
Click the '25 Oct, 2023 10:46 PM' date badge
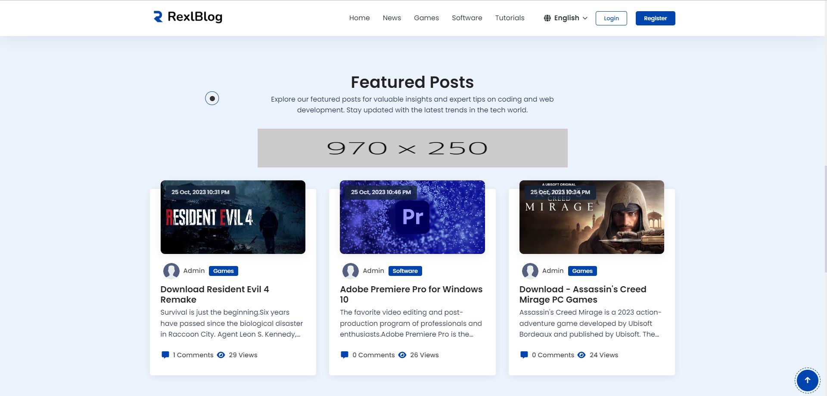point(381,192)
